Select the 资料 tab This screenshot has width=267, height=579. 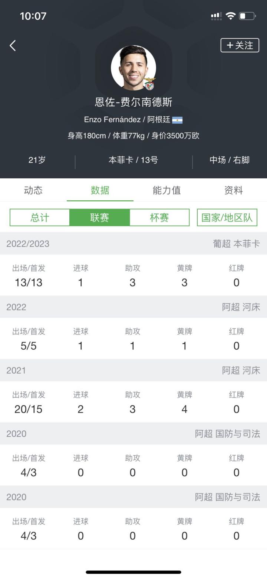click(234, 190)
